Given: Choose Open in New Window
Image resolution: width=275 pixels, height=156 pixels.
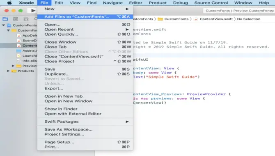Looking at the screenshot, I should tap(85, 101).
